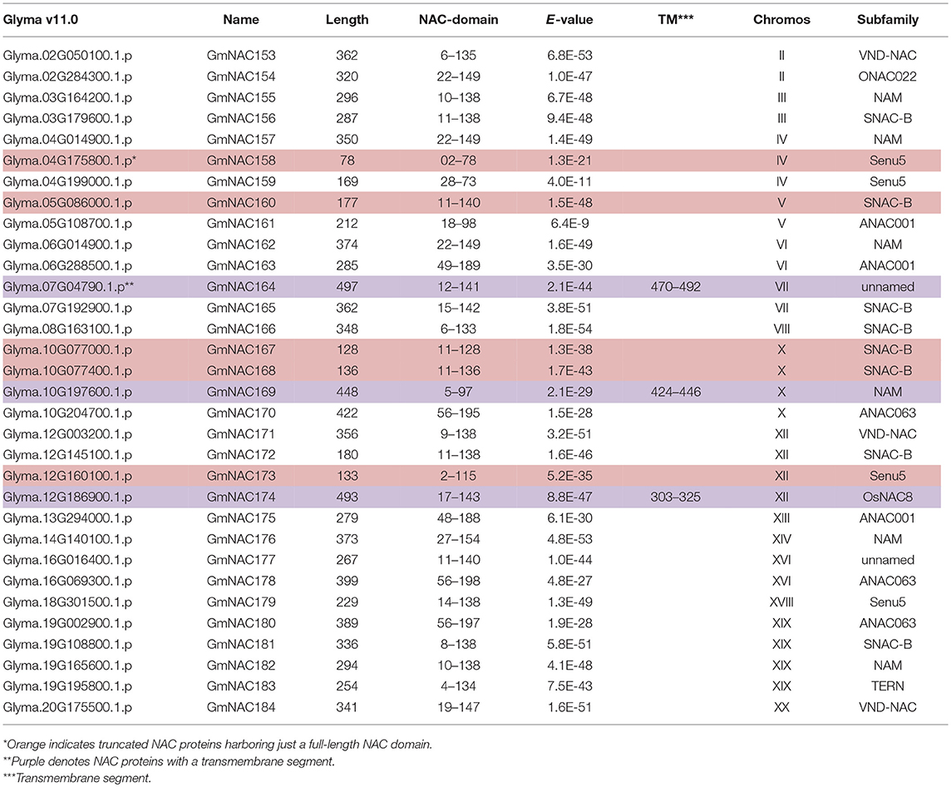
Task: Click the NAC-domain value 11–136
Action: [459, 371]
